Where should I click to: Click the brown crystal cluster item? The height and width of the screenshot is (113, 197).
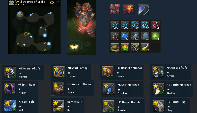click(x=115, y=9)
